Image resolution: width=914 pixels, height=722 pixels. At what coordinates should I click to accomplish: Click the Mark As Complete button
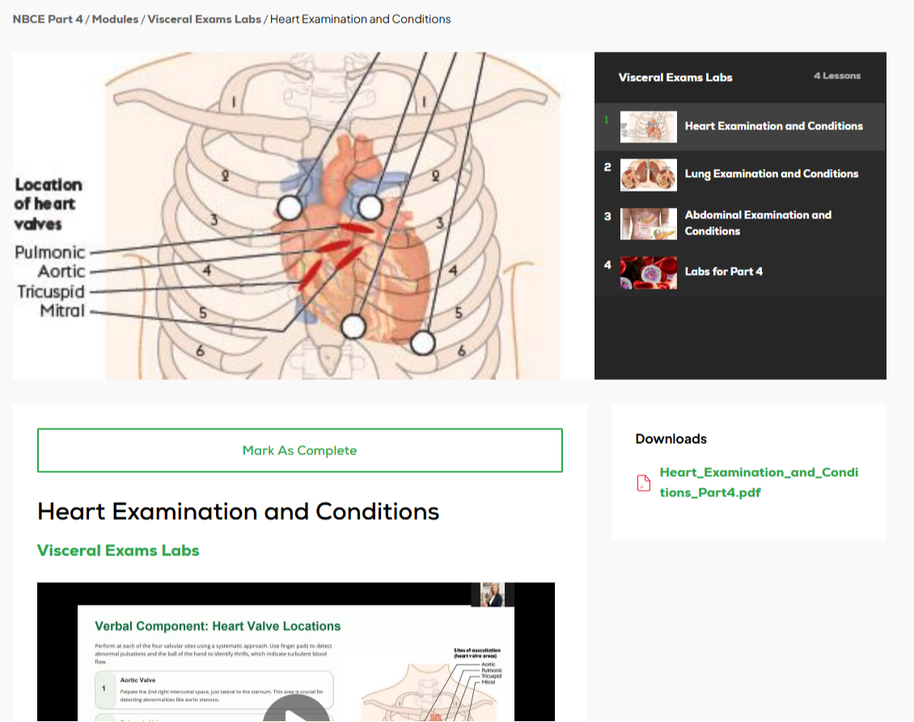click(x=299, y=450)
